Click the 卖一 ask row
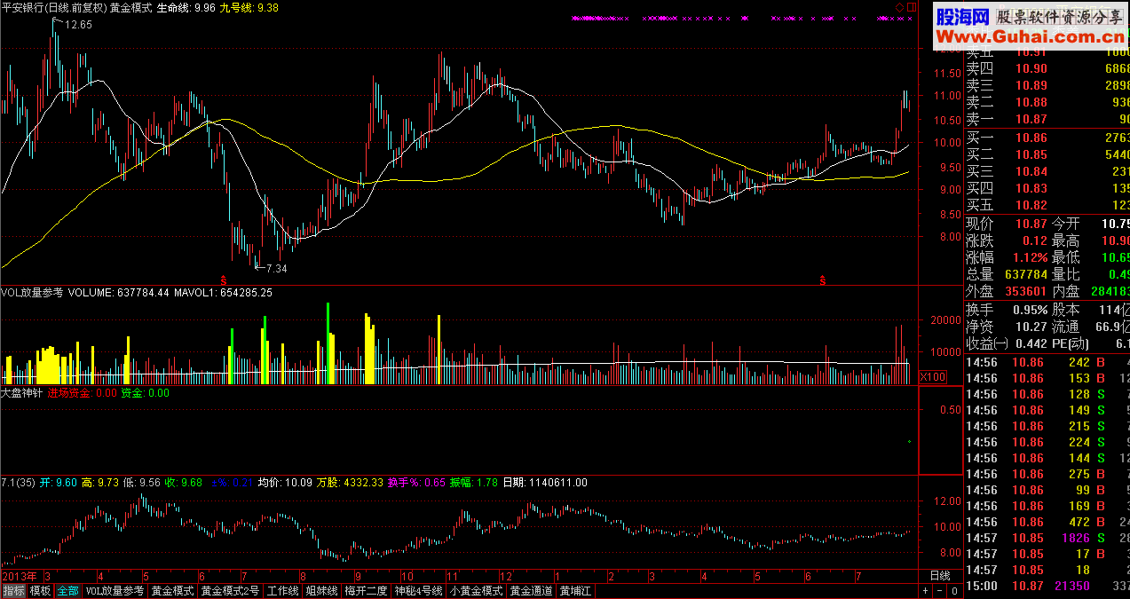The image size is (1130, 599). point(1047,119)
